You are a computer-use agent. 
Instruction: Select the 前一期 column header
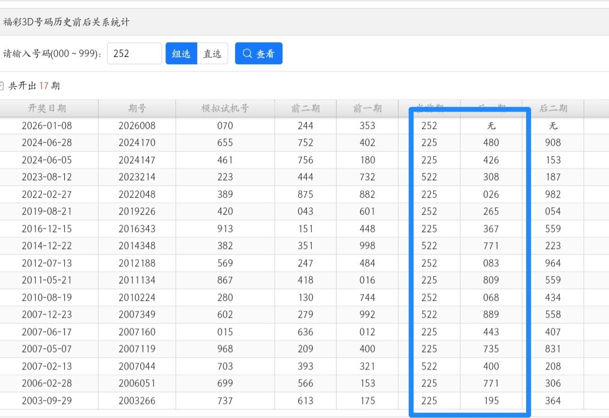(x=367, y=108)
